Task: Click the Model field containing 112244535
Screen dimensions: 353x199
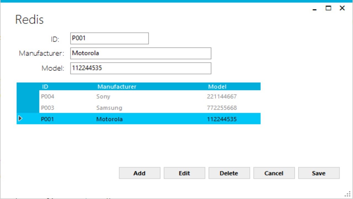Action: [141, 68]
